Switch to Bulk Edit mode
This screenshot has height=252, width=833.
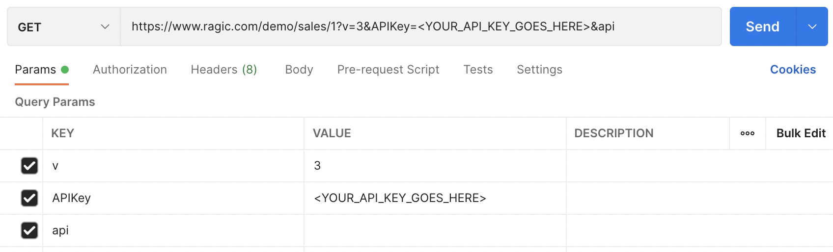click(801, 133)
